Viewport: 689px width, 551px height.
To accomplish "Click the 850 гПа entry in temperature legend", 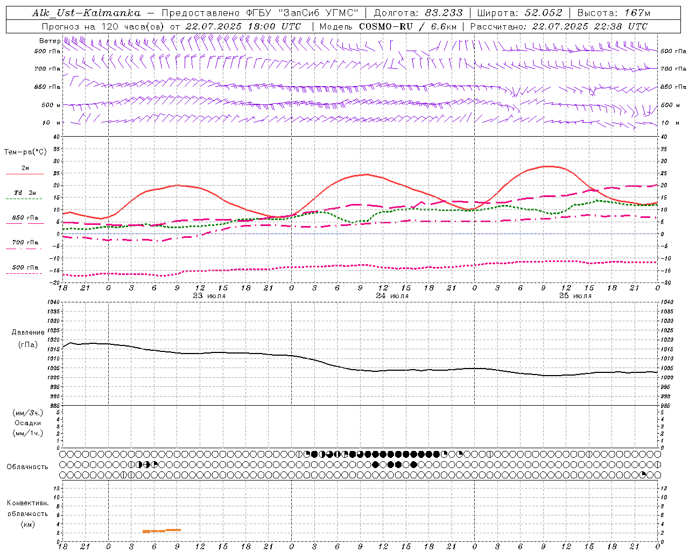I will (x=25, y=217).
